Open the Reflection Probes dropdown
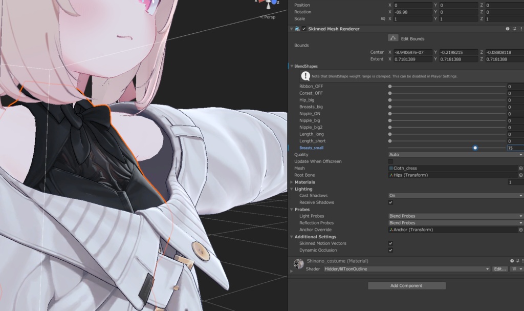Screen dimensions: 524x311 click(x=456, y=223)
